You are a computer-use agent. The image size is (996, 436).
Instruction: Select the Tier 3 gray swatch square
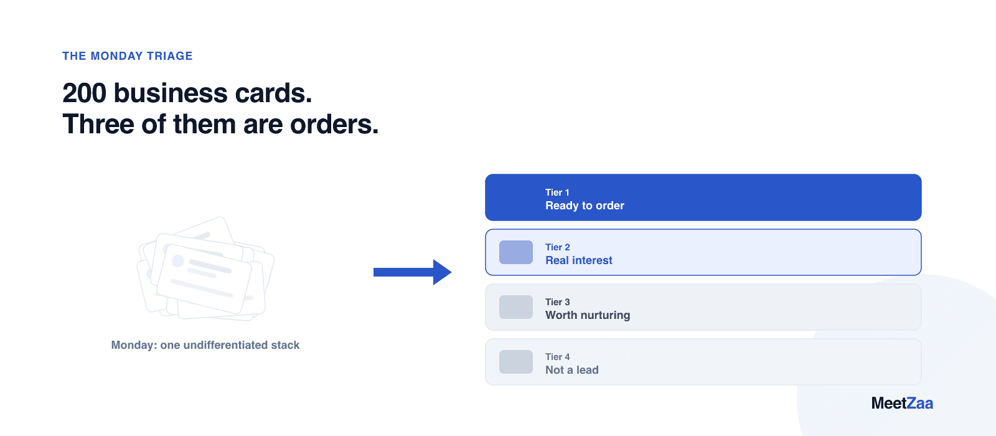click(x=516, y=307)
